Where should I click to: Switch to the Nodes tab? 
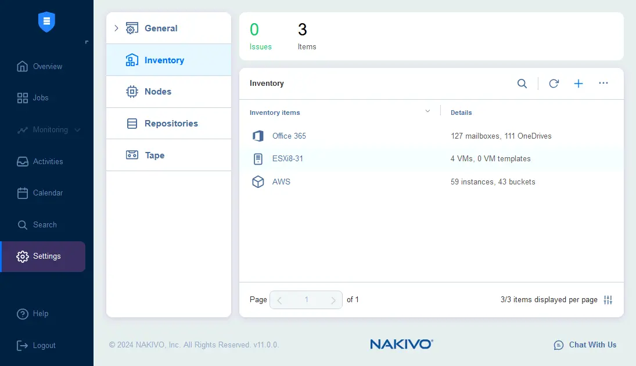pyautogui.click(x=169, y=92)
